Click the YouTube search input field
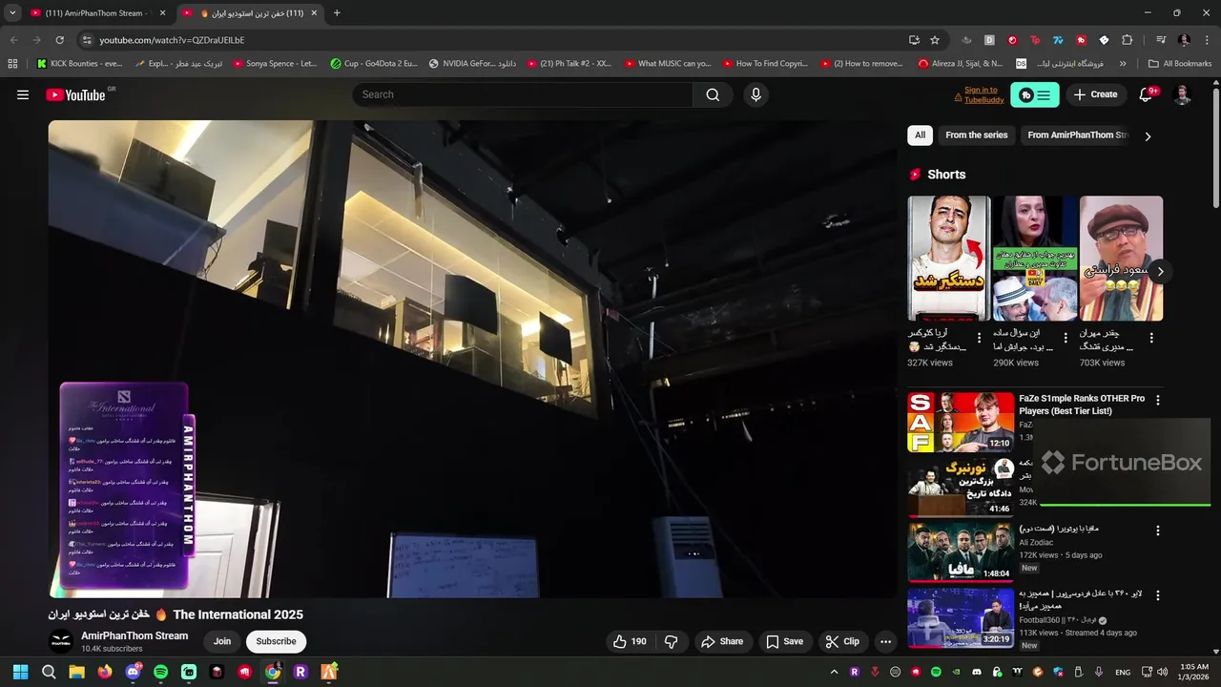The image size is (1221, 687). (523, 94)
